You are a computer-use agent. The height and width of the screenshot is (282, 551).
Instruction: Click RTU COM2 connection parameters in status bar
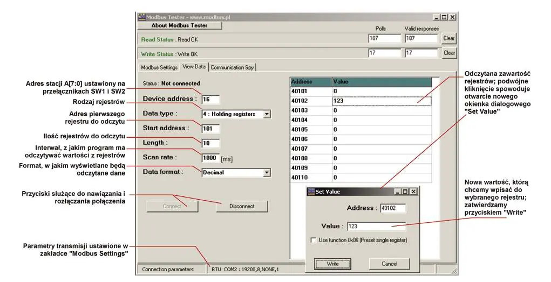246,270
